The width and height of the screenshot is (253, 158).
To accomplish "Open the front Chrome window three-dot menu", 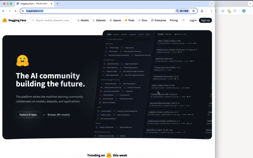I will pyautogui.click(x=211, y=11).
